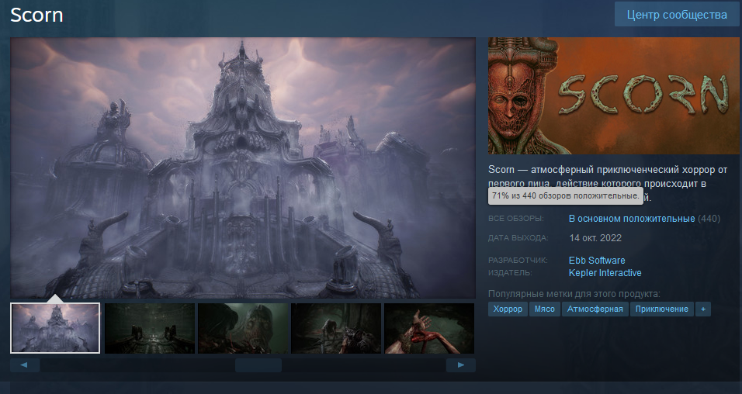
Task: Click the screenshot strip scrollbar handle
Action: 258,365
